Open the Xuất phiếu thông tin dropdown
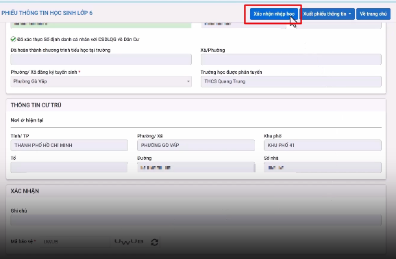396x259 pixels. 327,14
